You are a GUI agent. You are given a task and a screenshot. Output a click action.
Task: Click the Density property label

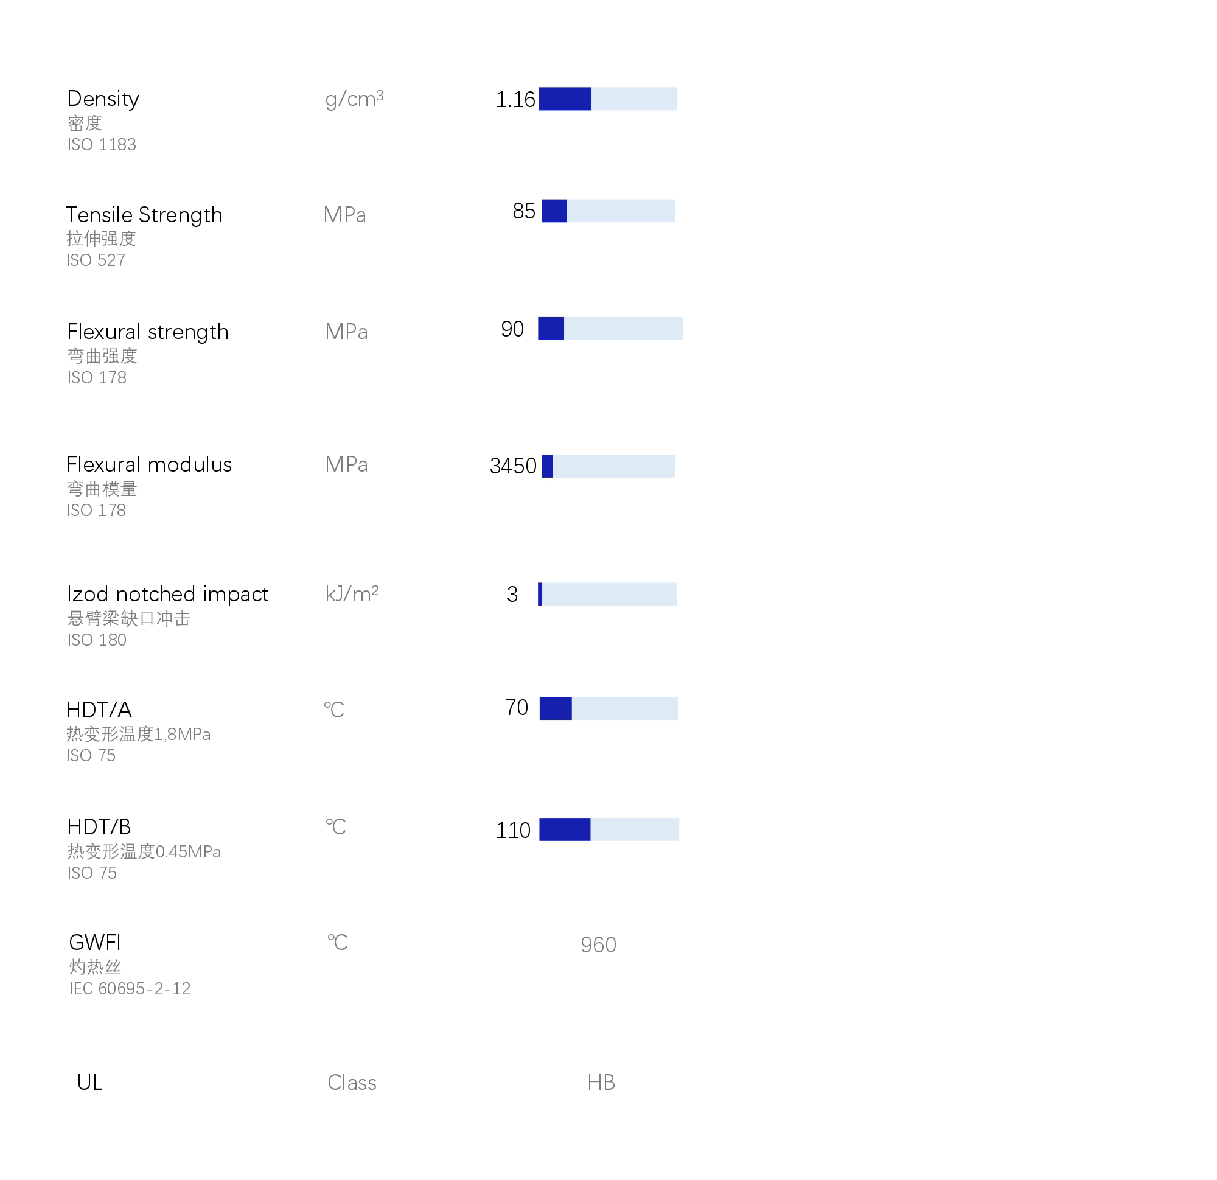pyautogui.click(x=103, y=99)
